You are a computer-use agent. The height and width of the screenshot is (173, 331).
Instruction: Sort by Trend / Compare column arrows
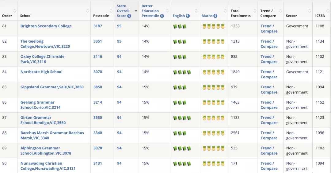tap(280, 11)
